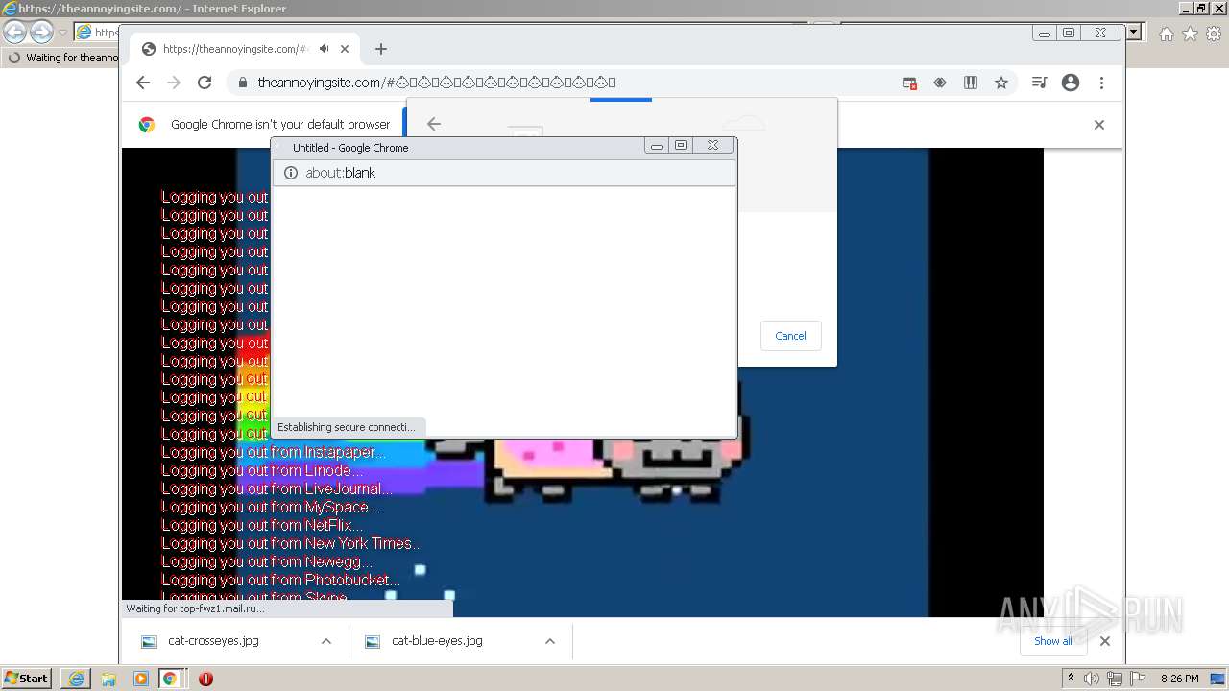Click Internet Explorer back button
1229x691 pixels.
15,33
